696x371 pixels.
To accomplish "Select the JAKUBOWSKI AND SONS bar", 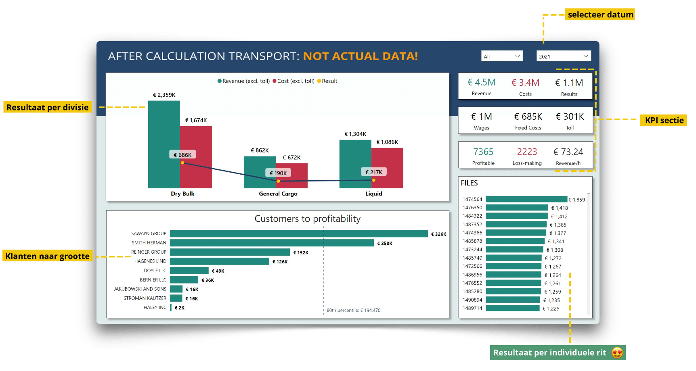I will (176, 289).
